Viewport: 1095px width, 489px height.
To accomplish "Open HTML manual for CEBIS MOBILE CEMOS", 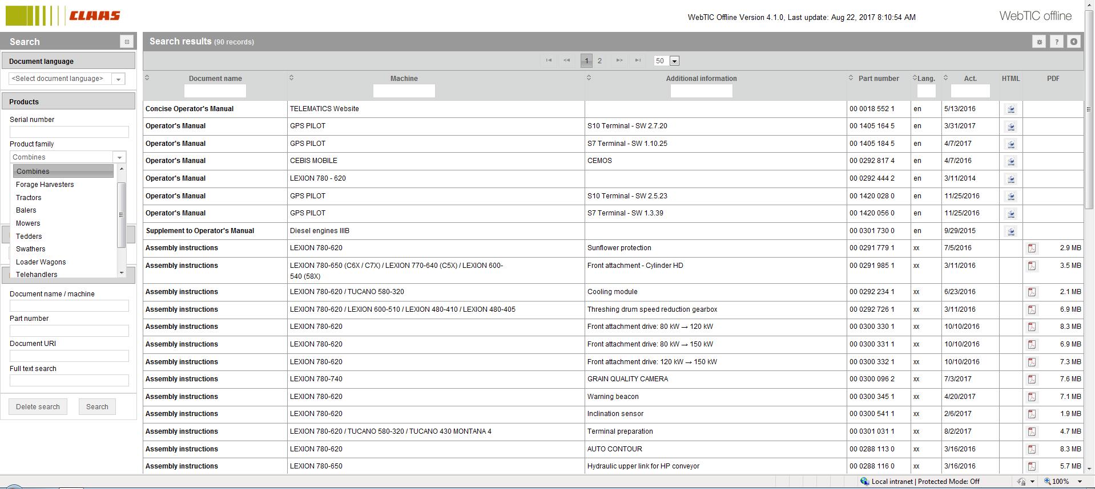I will click(1011, 161).
